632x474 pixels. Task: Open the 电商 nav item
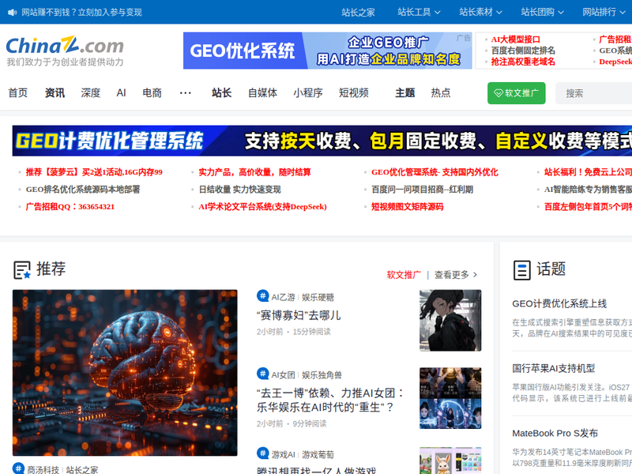(x=152, y=93)
